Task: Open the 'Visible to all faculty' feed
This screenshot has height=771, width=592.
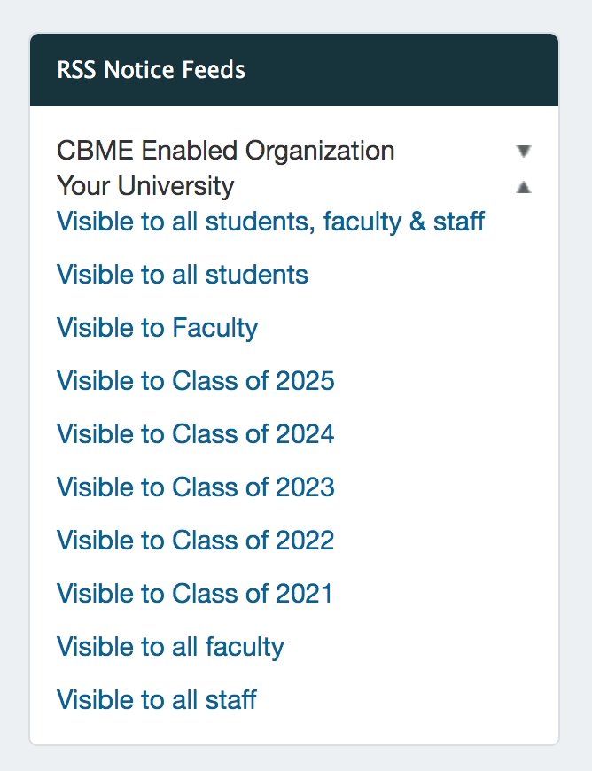Action: (x=170, y=647)
